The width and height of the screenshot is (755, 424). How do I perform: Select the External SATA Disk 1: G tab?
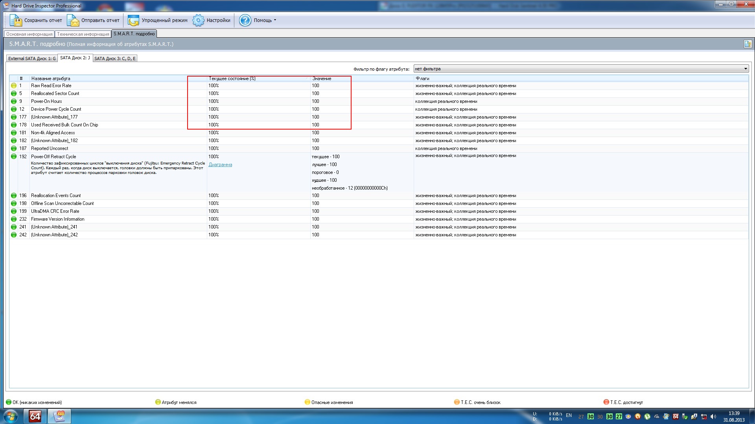32,58
